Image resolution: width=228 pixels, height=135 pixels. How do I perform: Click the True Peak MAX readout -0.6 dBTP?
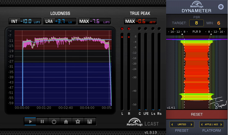140,21
